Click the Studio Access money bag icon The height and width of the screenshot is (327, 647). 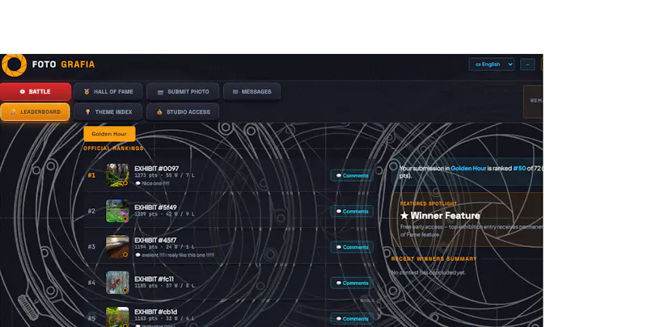[159, 112]
